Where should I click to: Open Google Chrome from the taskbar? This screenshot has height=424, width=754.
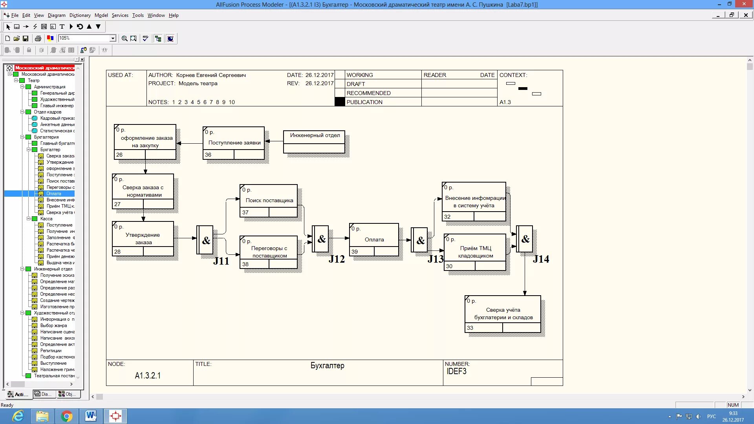pyautogui.click(x=67, y=416)
